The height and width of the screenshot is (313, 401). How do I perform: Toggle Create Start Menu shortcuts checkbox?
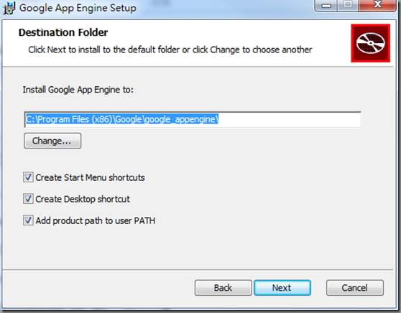28,177
